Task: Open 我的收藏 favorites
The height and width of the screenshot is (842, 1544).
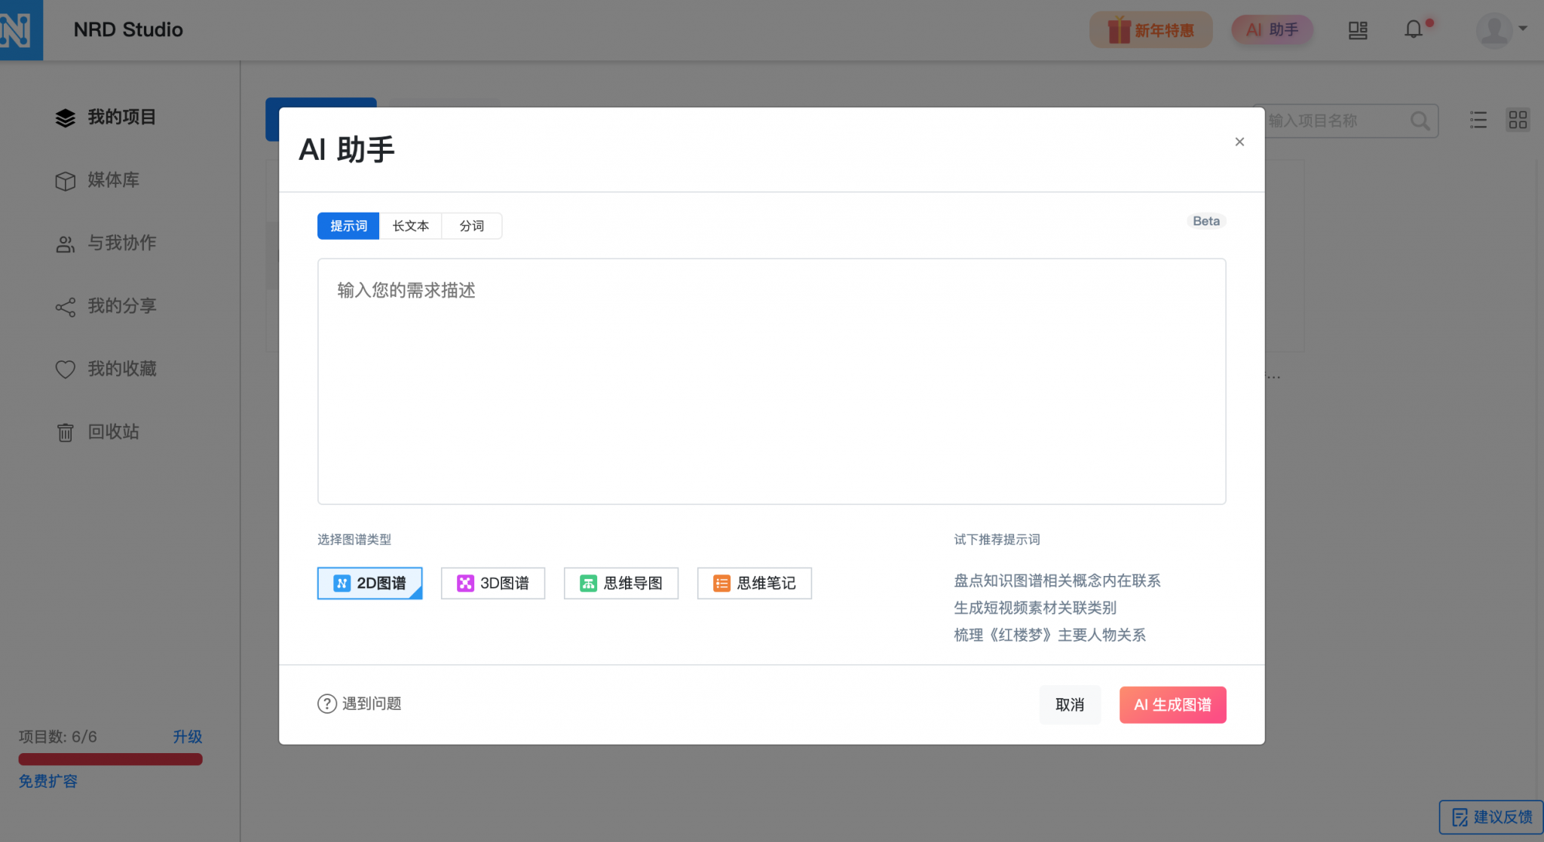Action: [122, 369]
